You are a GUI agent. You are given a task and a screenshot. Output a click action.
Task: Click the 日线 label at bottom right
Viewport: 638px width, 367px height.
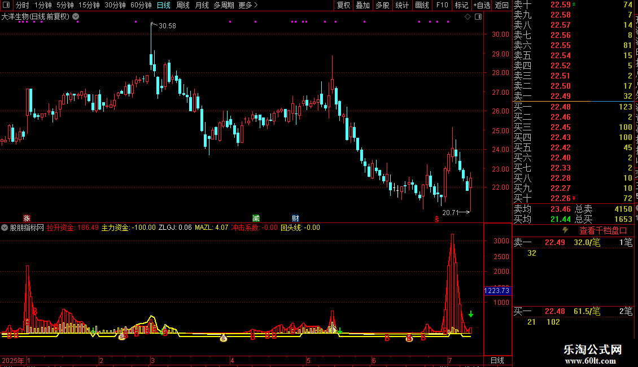point(497,360)
